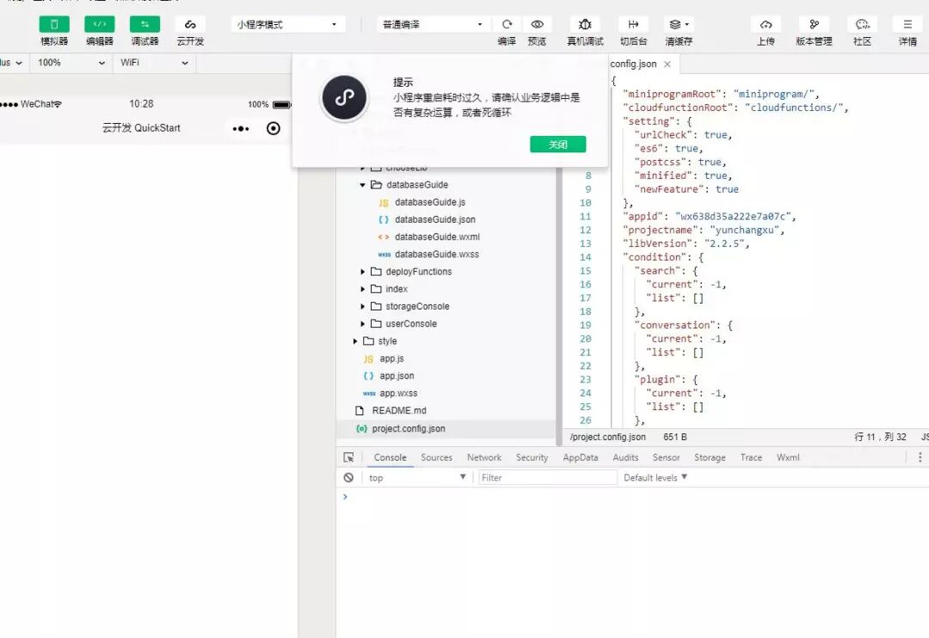This screenshot has height=638, width=929.
Task: Toggle the debugger panel button
Action: [145, 24]
